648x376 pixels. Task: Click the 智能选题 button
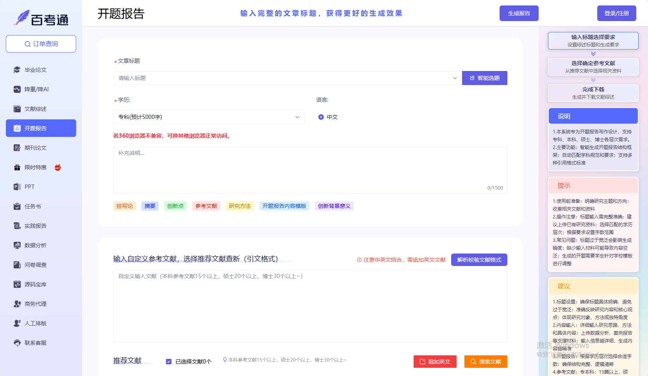[x=484, y=78]
